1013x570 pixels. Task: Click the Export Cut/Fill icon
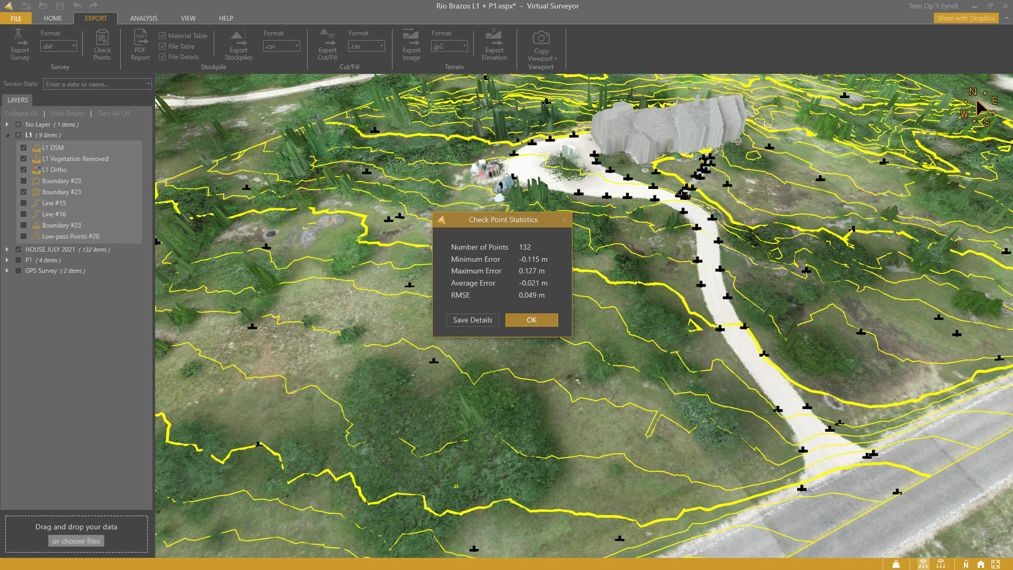[x=327, y=37]
